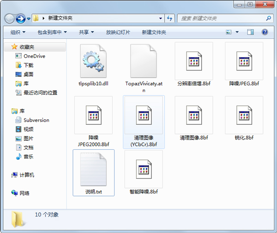Viewport: 277px width, 233px height.
Task: Click the Forward navigation arrow
Action: coord(21,18)
